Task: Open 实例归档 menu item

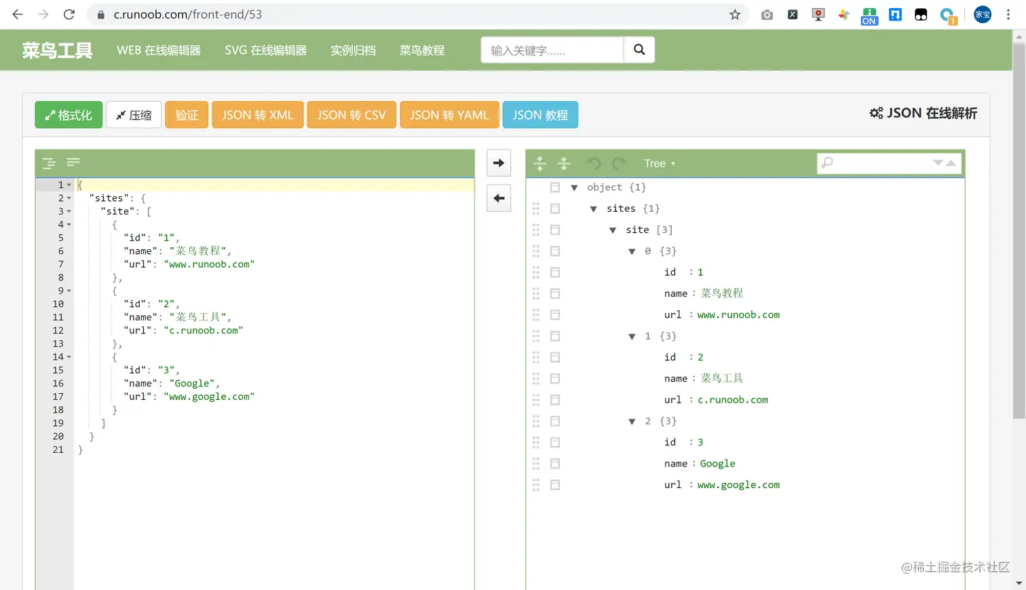Action: 353,50
